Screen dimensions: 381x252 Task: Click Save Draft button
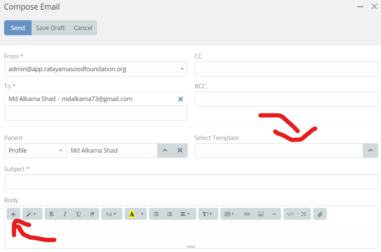[51, 28]
